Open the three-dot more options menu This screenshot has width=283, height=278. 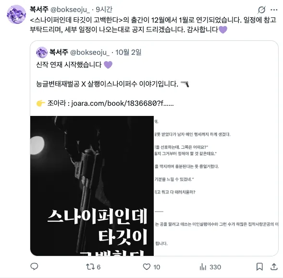274,10
